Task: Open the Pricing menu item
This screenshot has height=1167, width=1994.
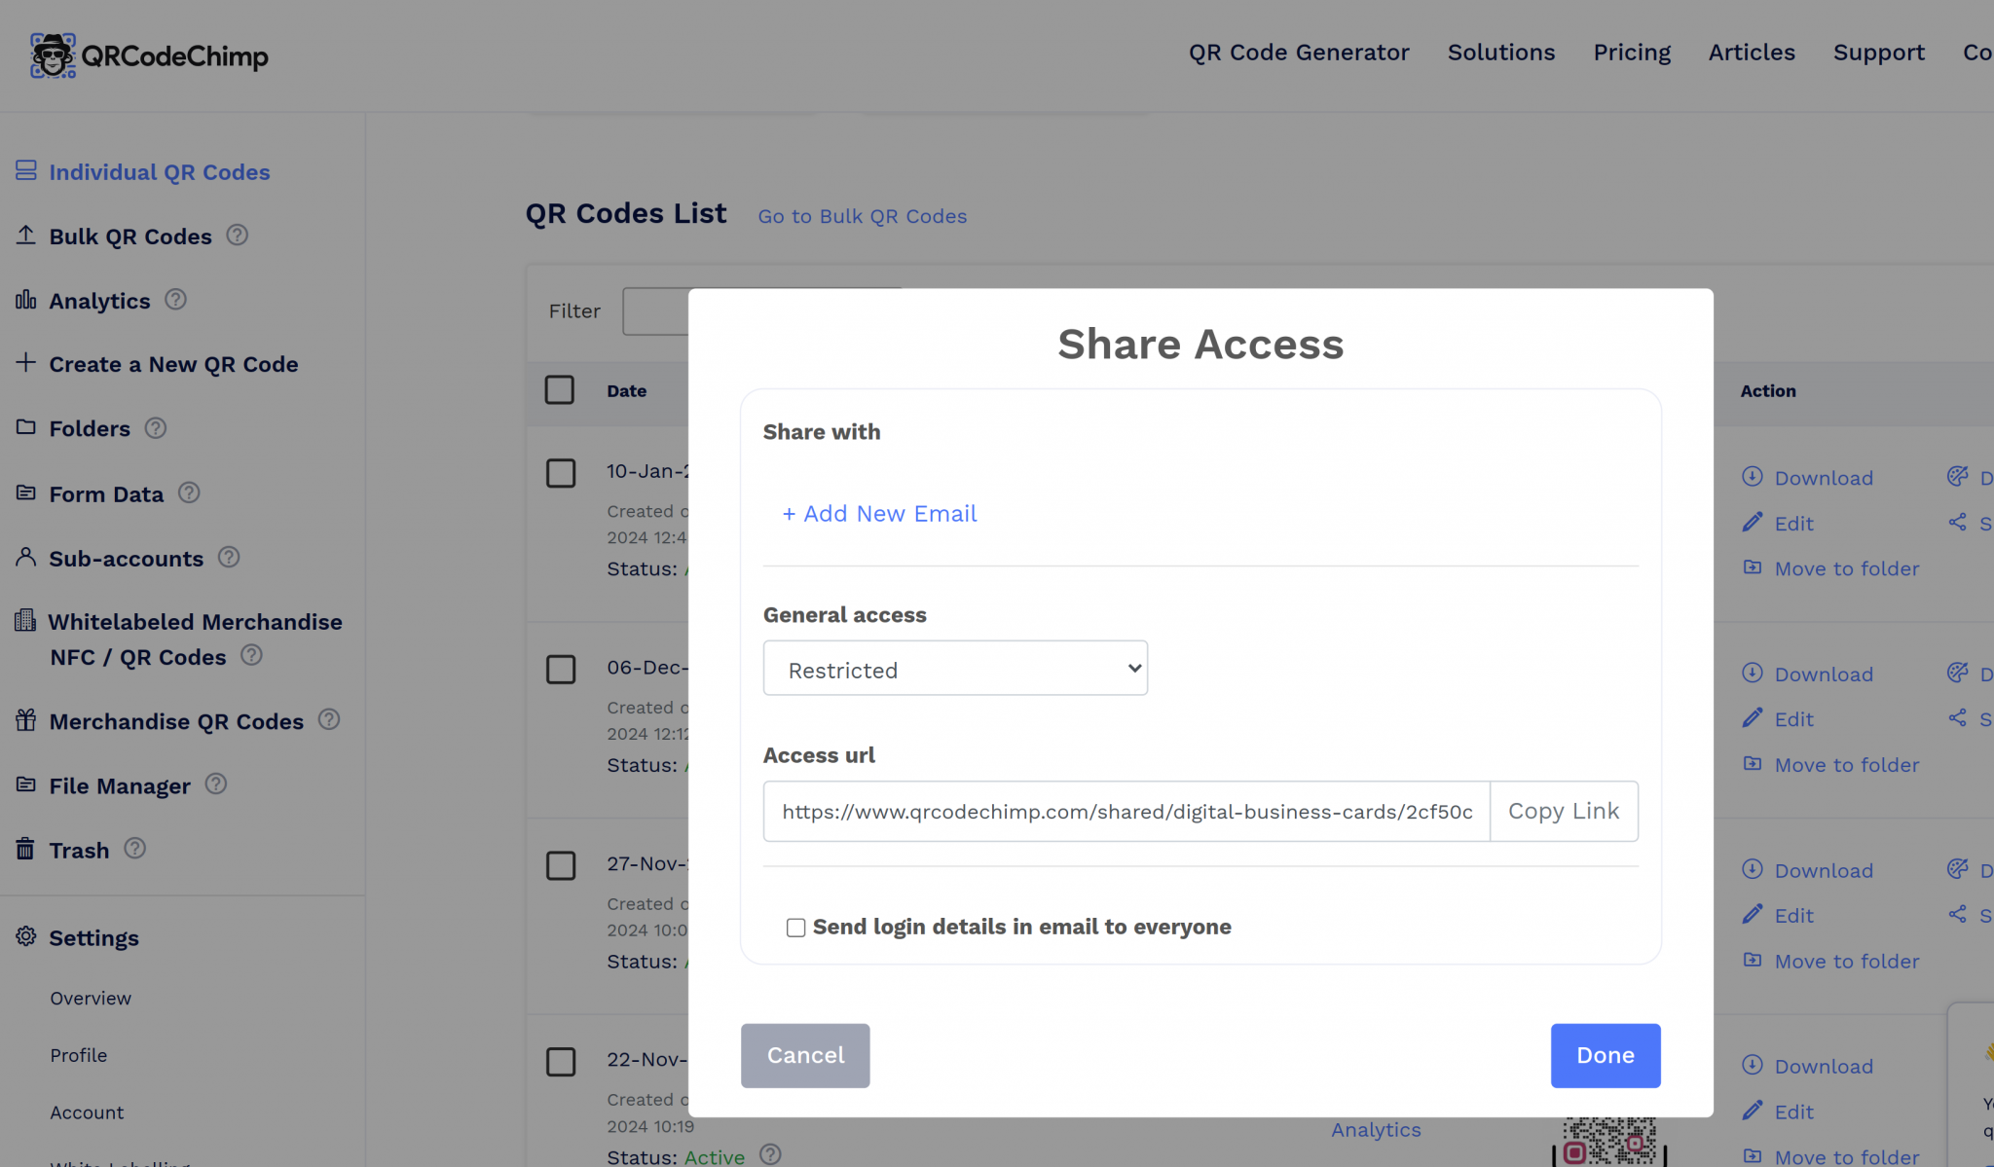Action: point(1632,53)
